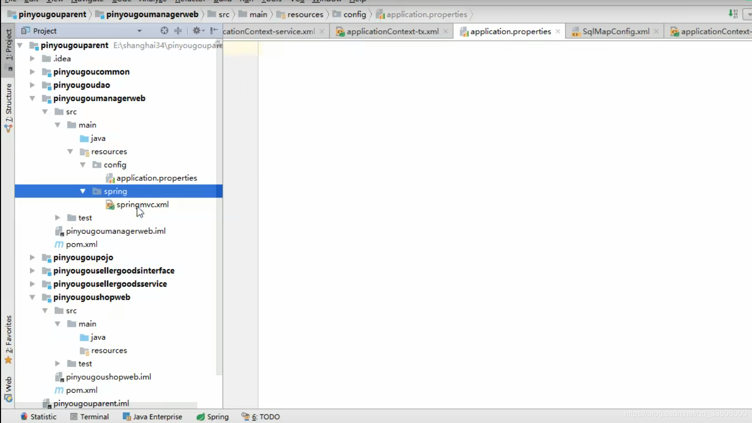Open the Web side tool tab
The height and width of the screenshot is (423, 752).
click(8, 389)
